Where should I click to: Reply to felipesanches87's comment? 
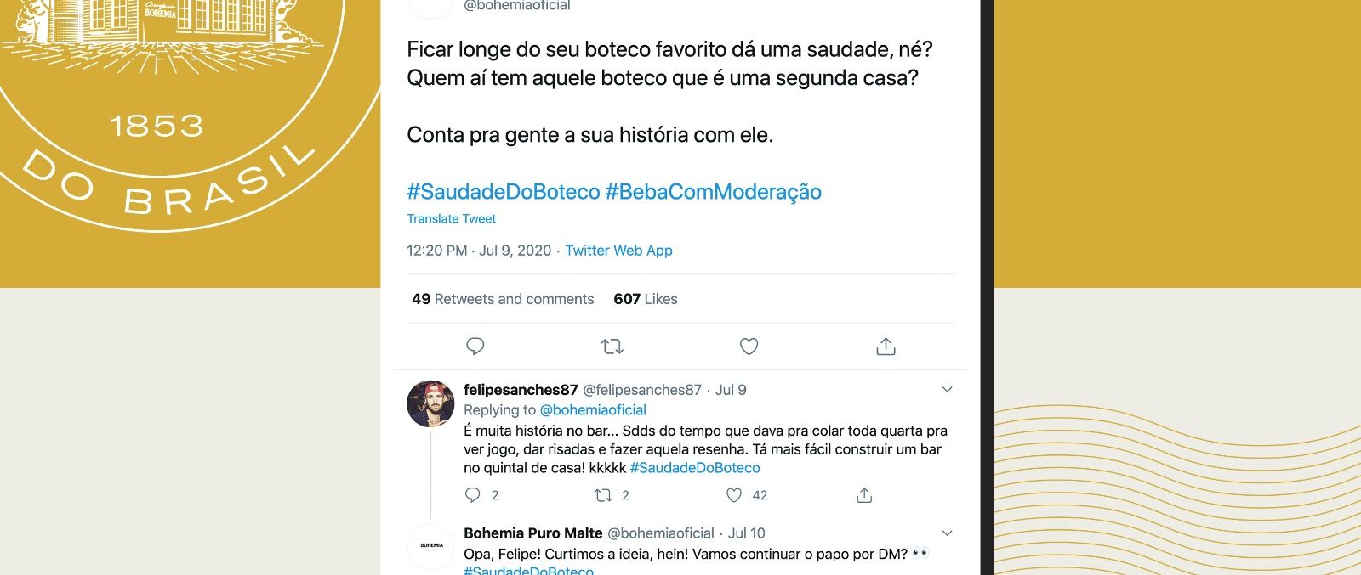[x=473, y=495]
